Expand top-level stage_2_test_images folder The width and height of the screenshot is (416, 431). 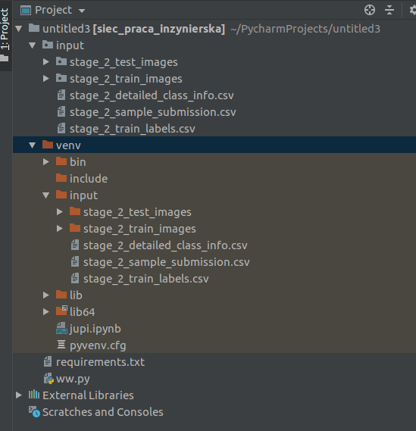[46, 62]
